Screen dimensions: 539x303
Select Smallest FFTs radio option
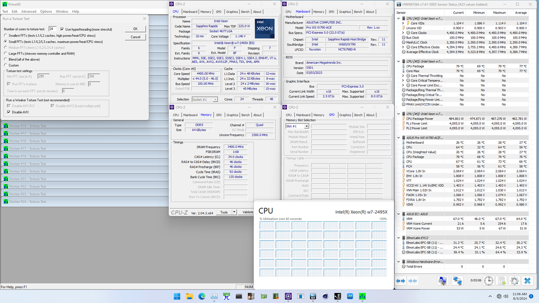tap(5, 35)
